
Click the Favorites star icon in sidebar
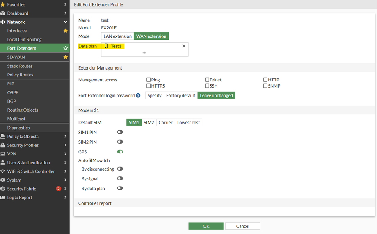click(2, 4)
